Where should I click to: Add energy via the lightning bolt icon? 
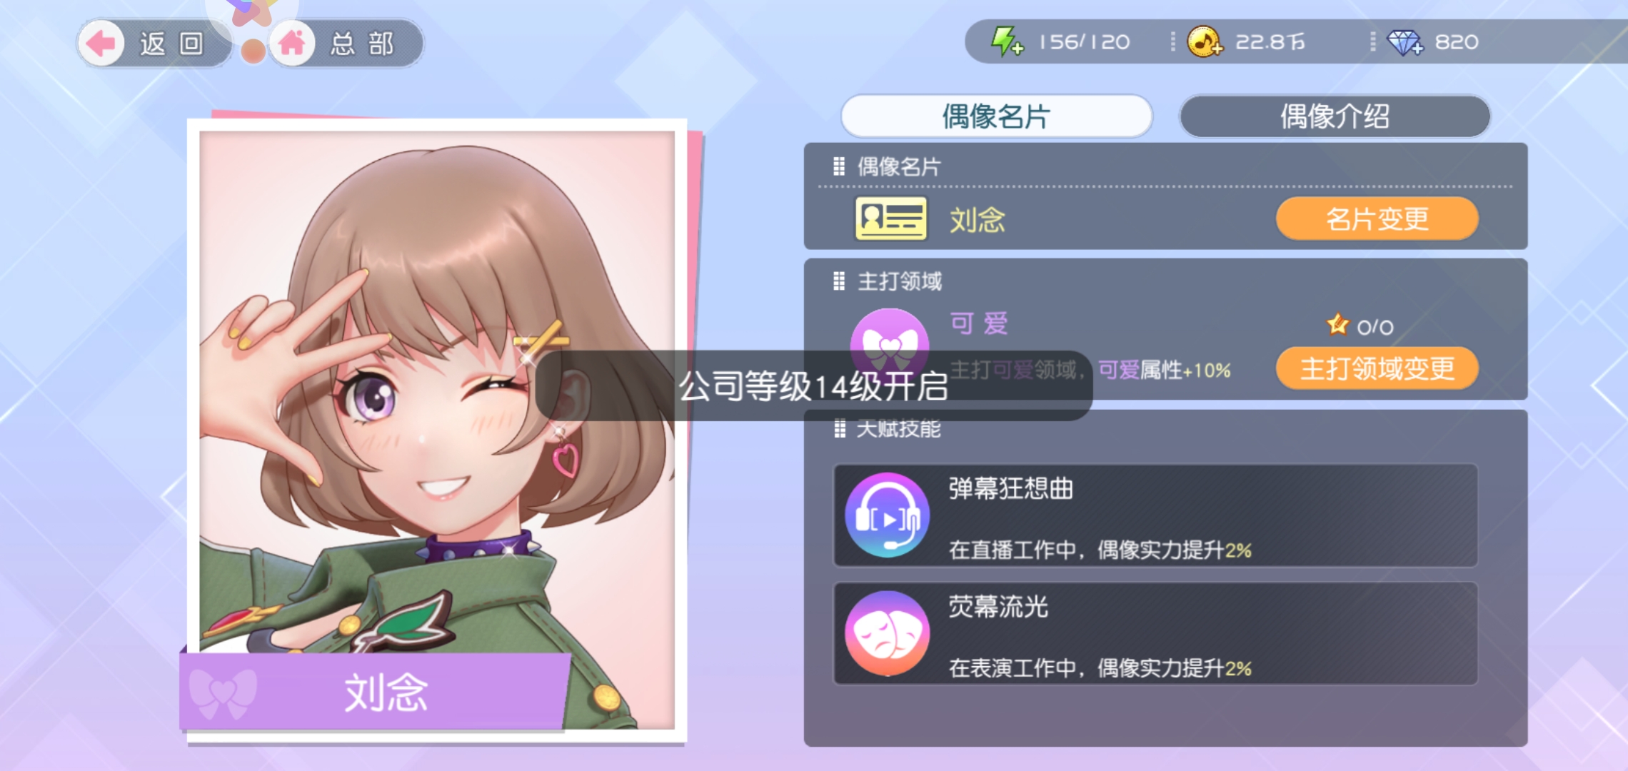coord(1006,41)
